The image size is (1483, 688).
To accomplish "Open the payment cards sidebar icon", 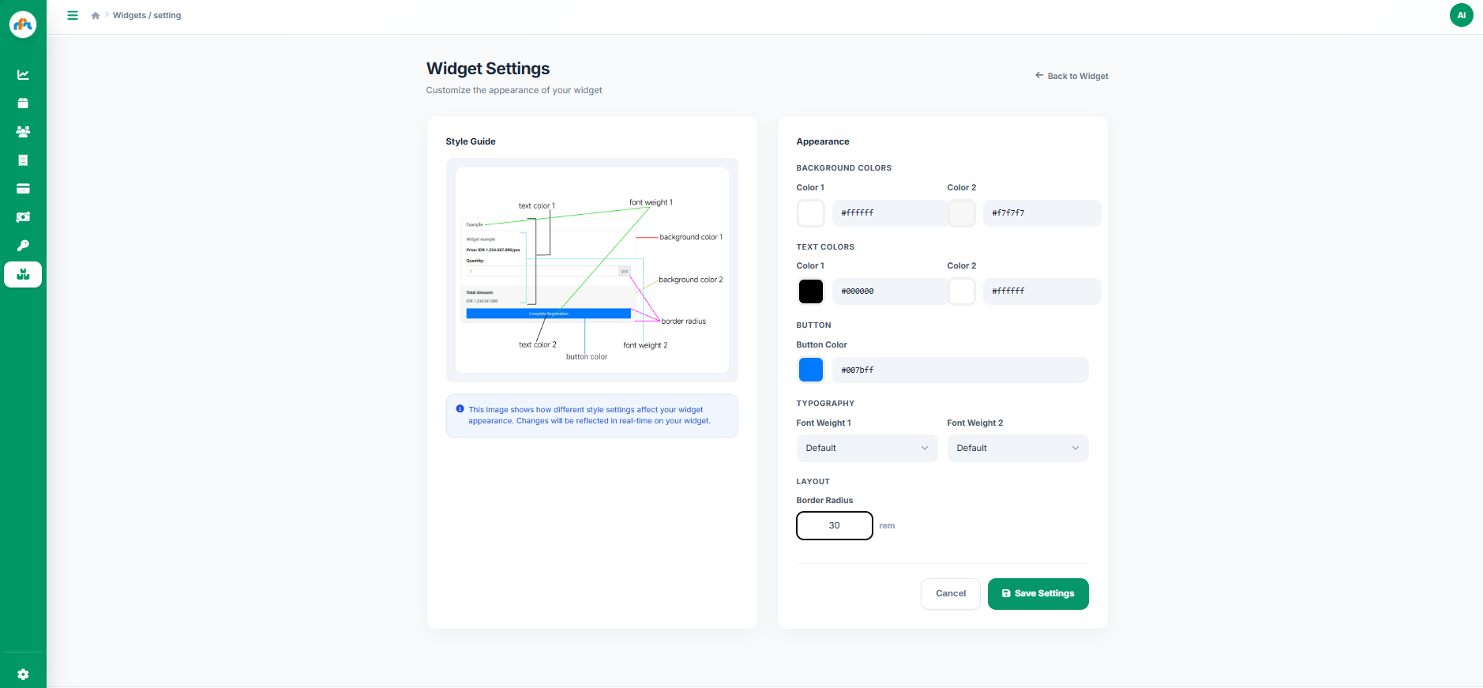I will [x=22, y=189].
